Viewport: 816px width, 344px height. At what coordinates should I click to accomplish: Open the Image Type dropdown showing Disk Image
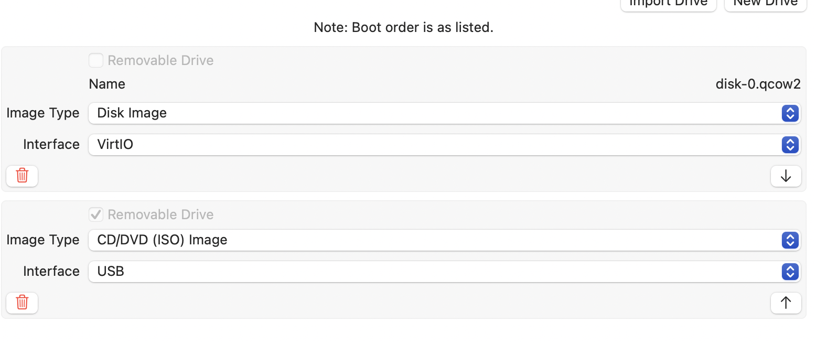[x=435, y=113]
